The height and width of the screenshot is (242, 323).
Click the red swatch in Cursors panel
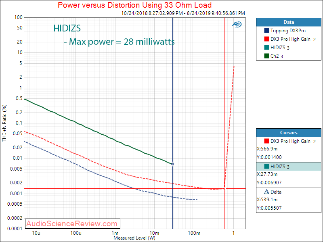266,141
